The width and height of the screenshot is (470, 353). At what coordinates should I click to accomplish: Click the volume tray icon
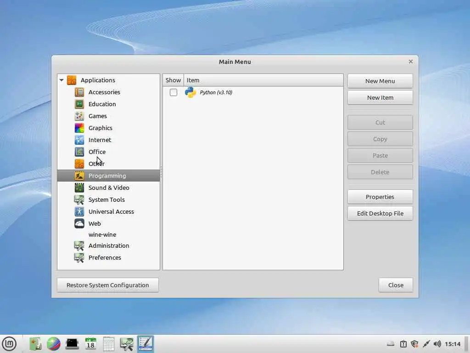(x=437, y=344)
